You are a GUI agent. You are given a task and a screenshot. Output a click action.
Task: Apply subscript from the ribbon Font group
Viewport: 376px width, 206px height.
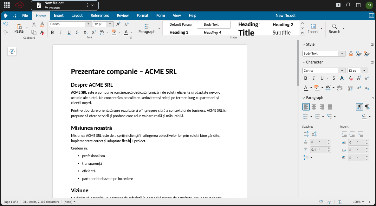(x=86, y=32)
